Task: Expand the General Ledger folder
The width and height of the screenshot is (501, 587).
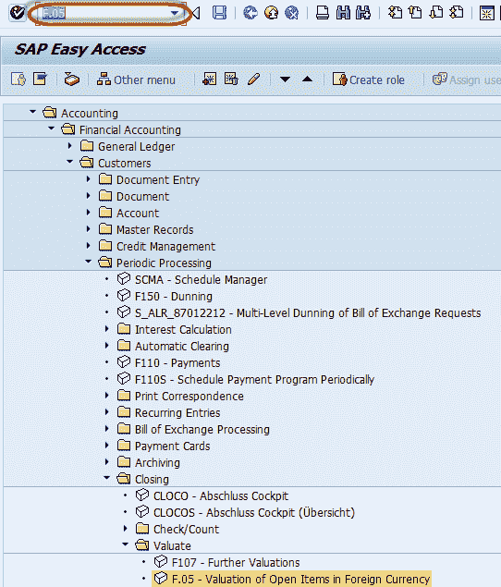Action: (x=69, y=146)
